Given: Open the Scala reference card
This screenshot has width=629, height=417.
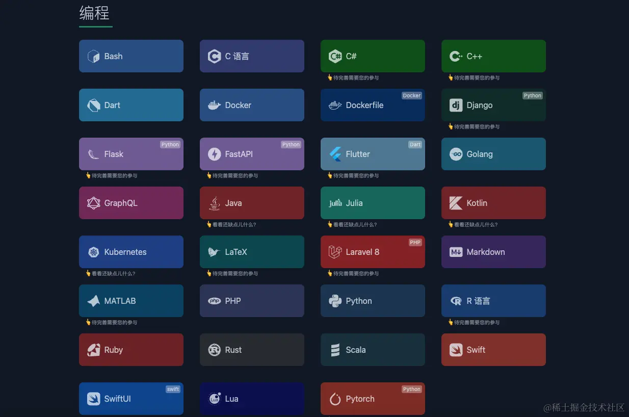Looking at the screenshot, I should (373, 350).
